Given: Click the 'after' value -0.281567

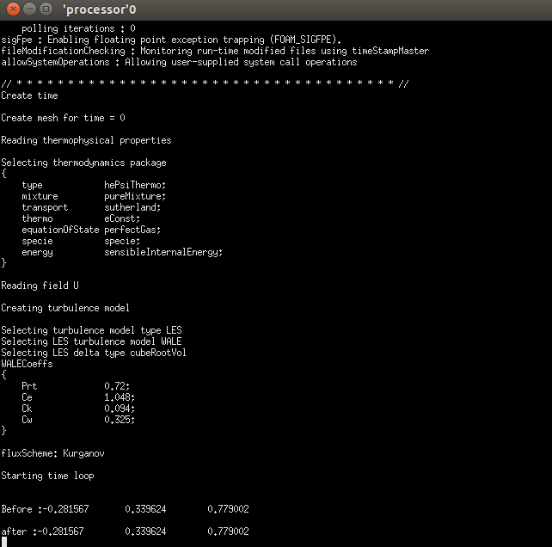Looking at the screenshot, I should [63, 532].
